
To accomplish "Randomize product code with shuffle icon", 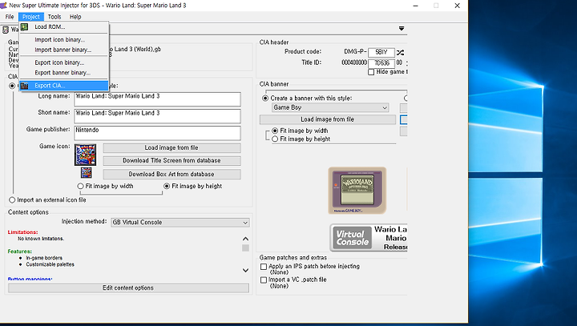I will [401, 52].
